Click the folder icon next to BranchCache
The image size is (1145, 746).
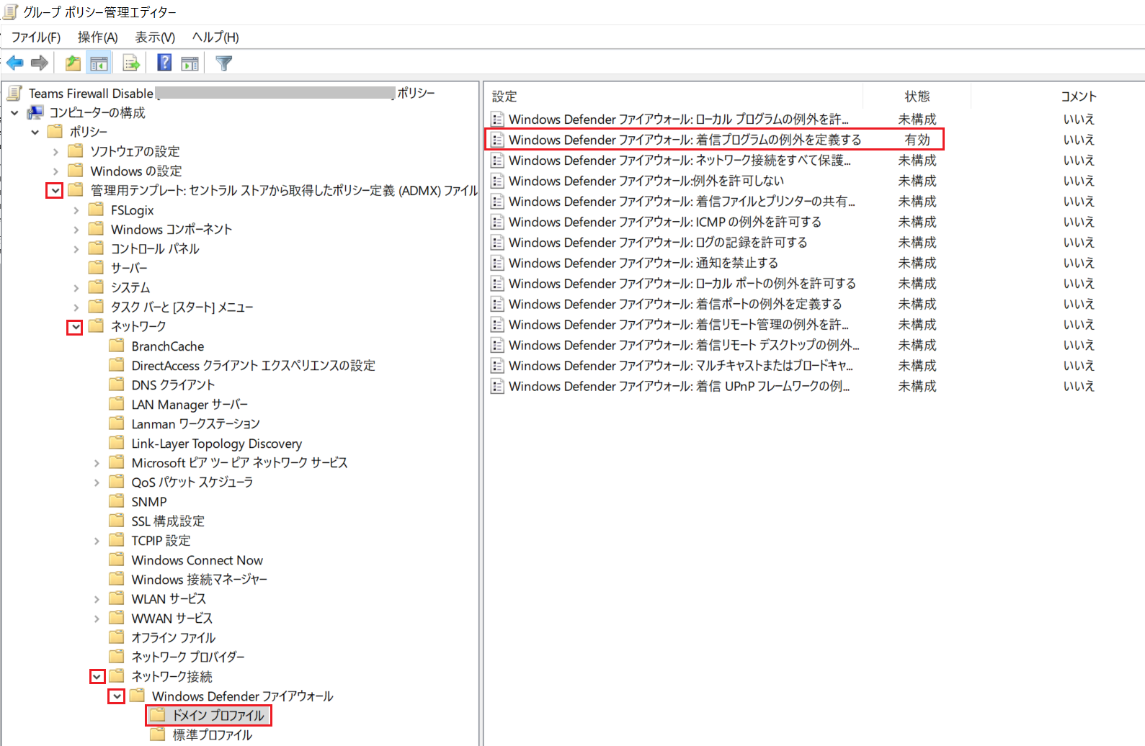point(117,346)
